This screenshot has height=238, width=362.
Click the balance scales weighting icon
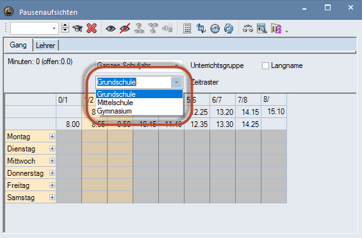tap(248, 29)
